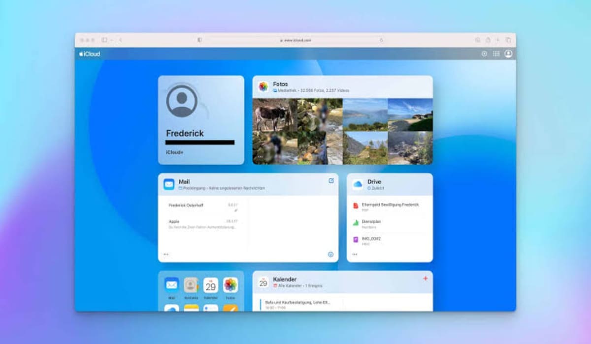Show the Safari tab overview

pos(508,40)
